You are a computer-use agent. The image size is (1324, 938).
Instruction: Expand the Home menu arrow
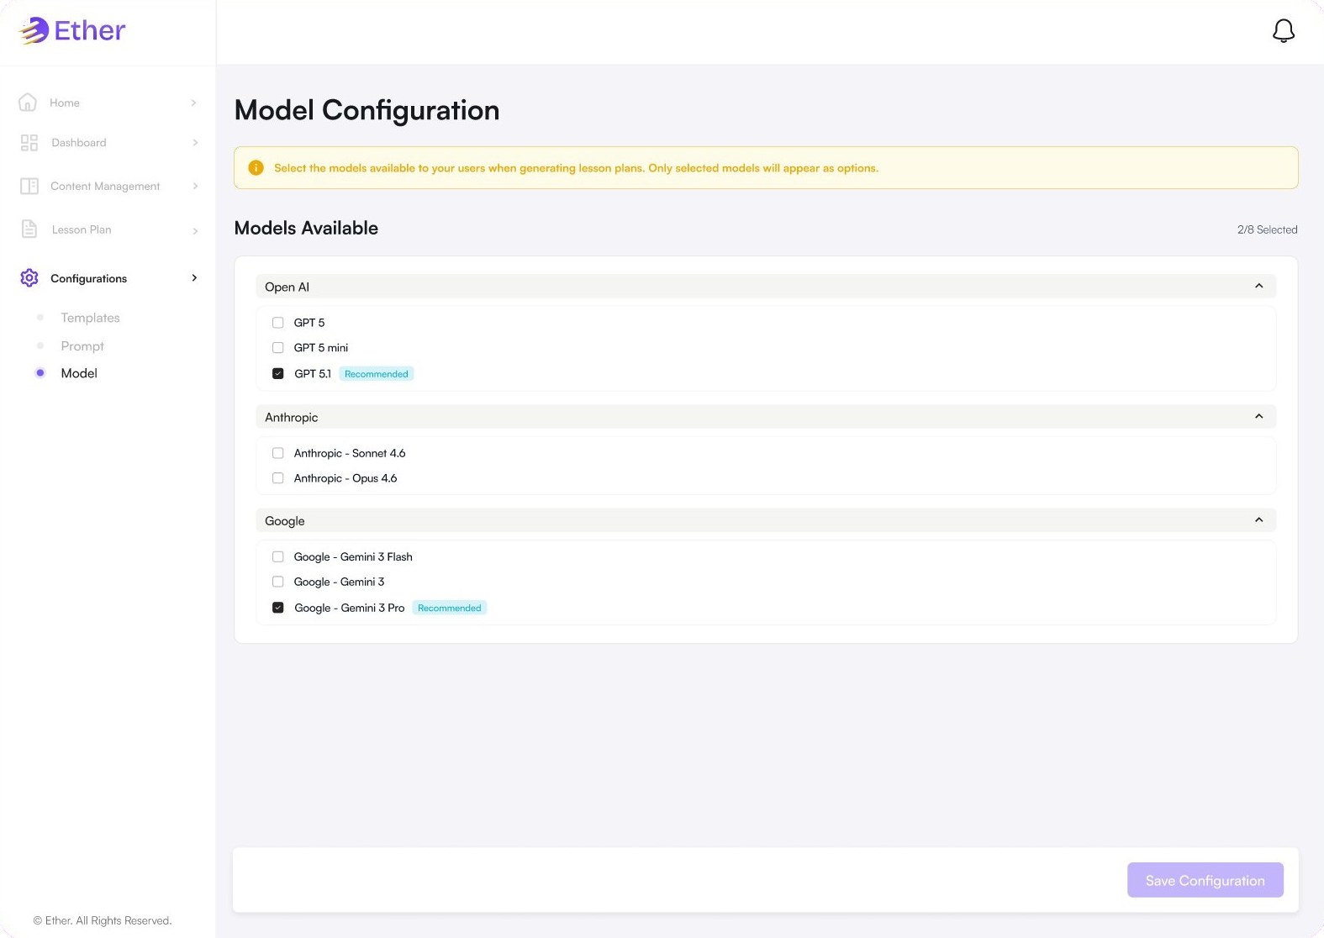[194, 103]
